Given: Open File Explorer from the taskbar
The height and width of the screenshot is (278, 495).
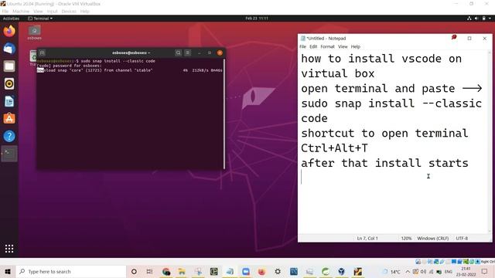Looking at the screenshot, I should tap(182, 271).
